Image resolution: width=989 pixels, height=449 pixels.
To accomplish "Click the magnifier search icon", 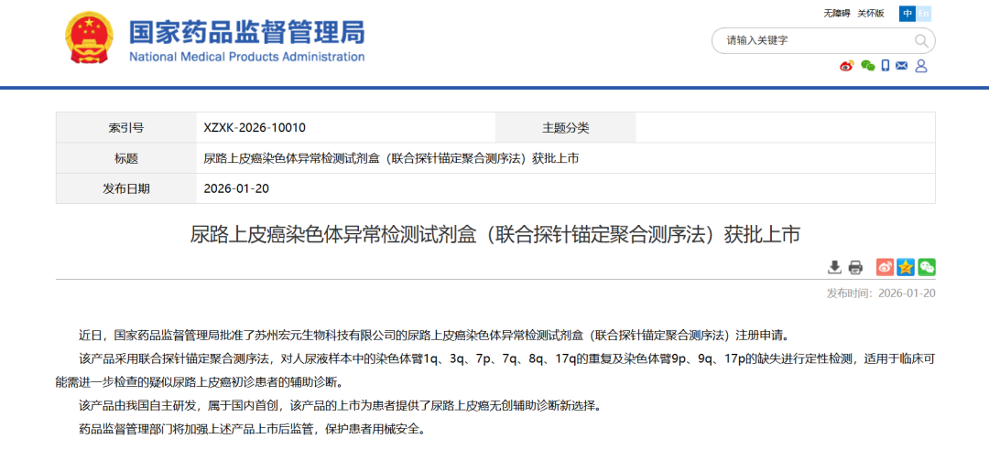I will [921, 40].
